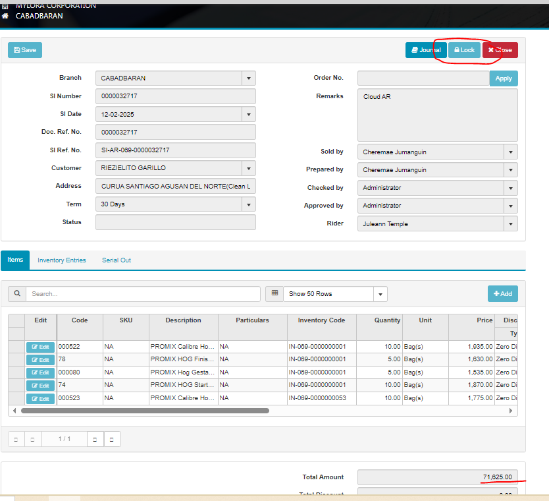Image resolution: width=549 pixels, height=501 pixels.
Task: Open the Journal view
Action: point(425,50)
